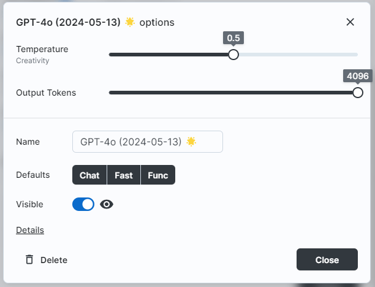The height and width of the screenshot is (287, 375).
Task: Expand the Details section
Action: pyautogui.click(x=30, y=230)
